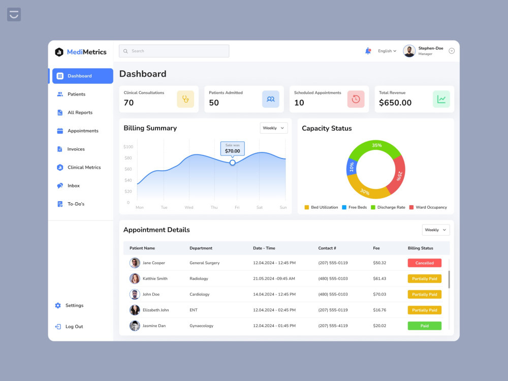The width and height of the screenshot is (508, 381).
Task: Click the search magnifier icon
Action: 125,51
